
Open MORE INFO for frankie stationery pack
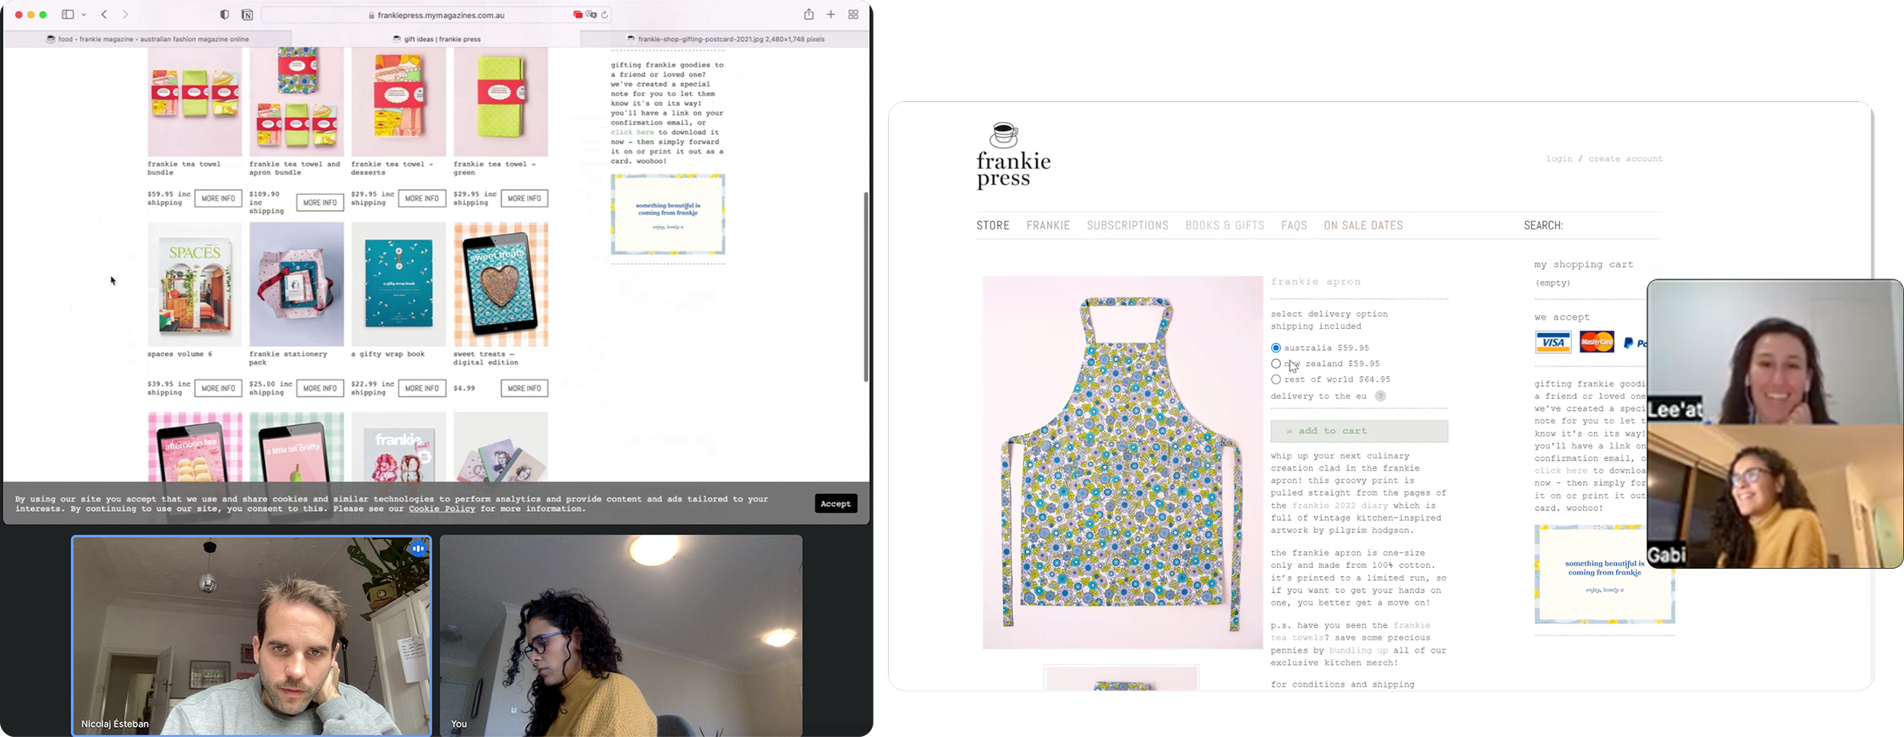tap(320, 388)
